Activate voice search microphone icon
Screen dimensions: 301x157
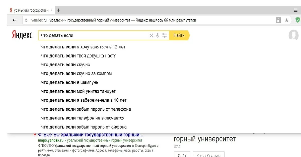point(158,35)
